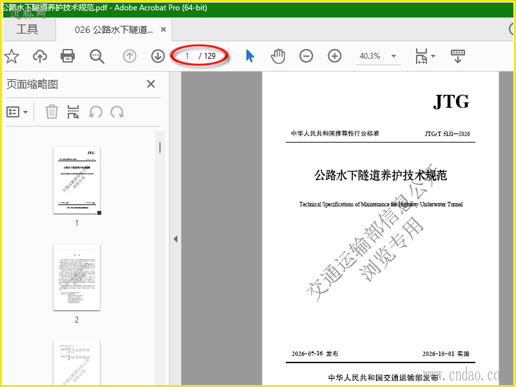The image size is (516, 387).
Task: Click the 2026-10-01 实施 date text
Action: (x=446, y=353)
